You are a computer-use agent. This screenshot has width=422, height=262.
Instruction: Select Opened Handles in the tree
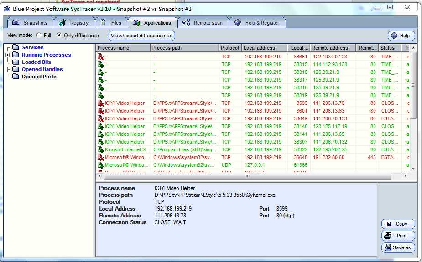[42, 69]
